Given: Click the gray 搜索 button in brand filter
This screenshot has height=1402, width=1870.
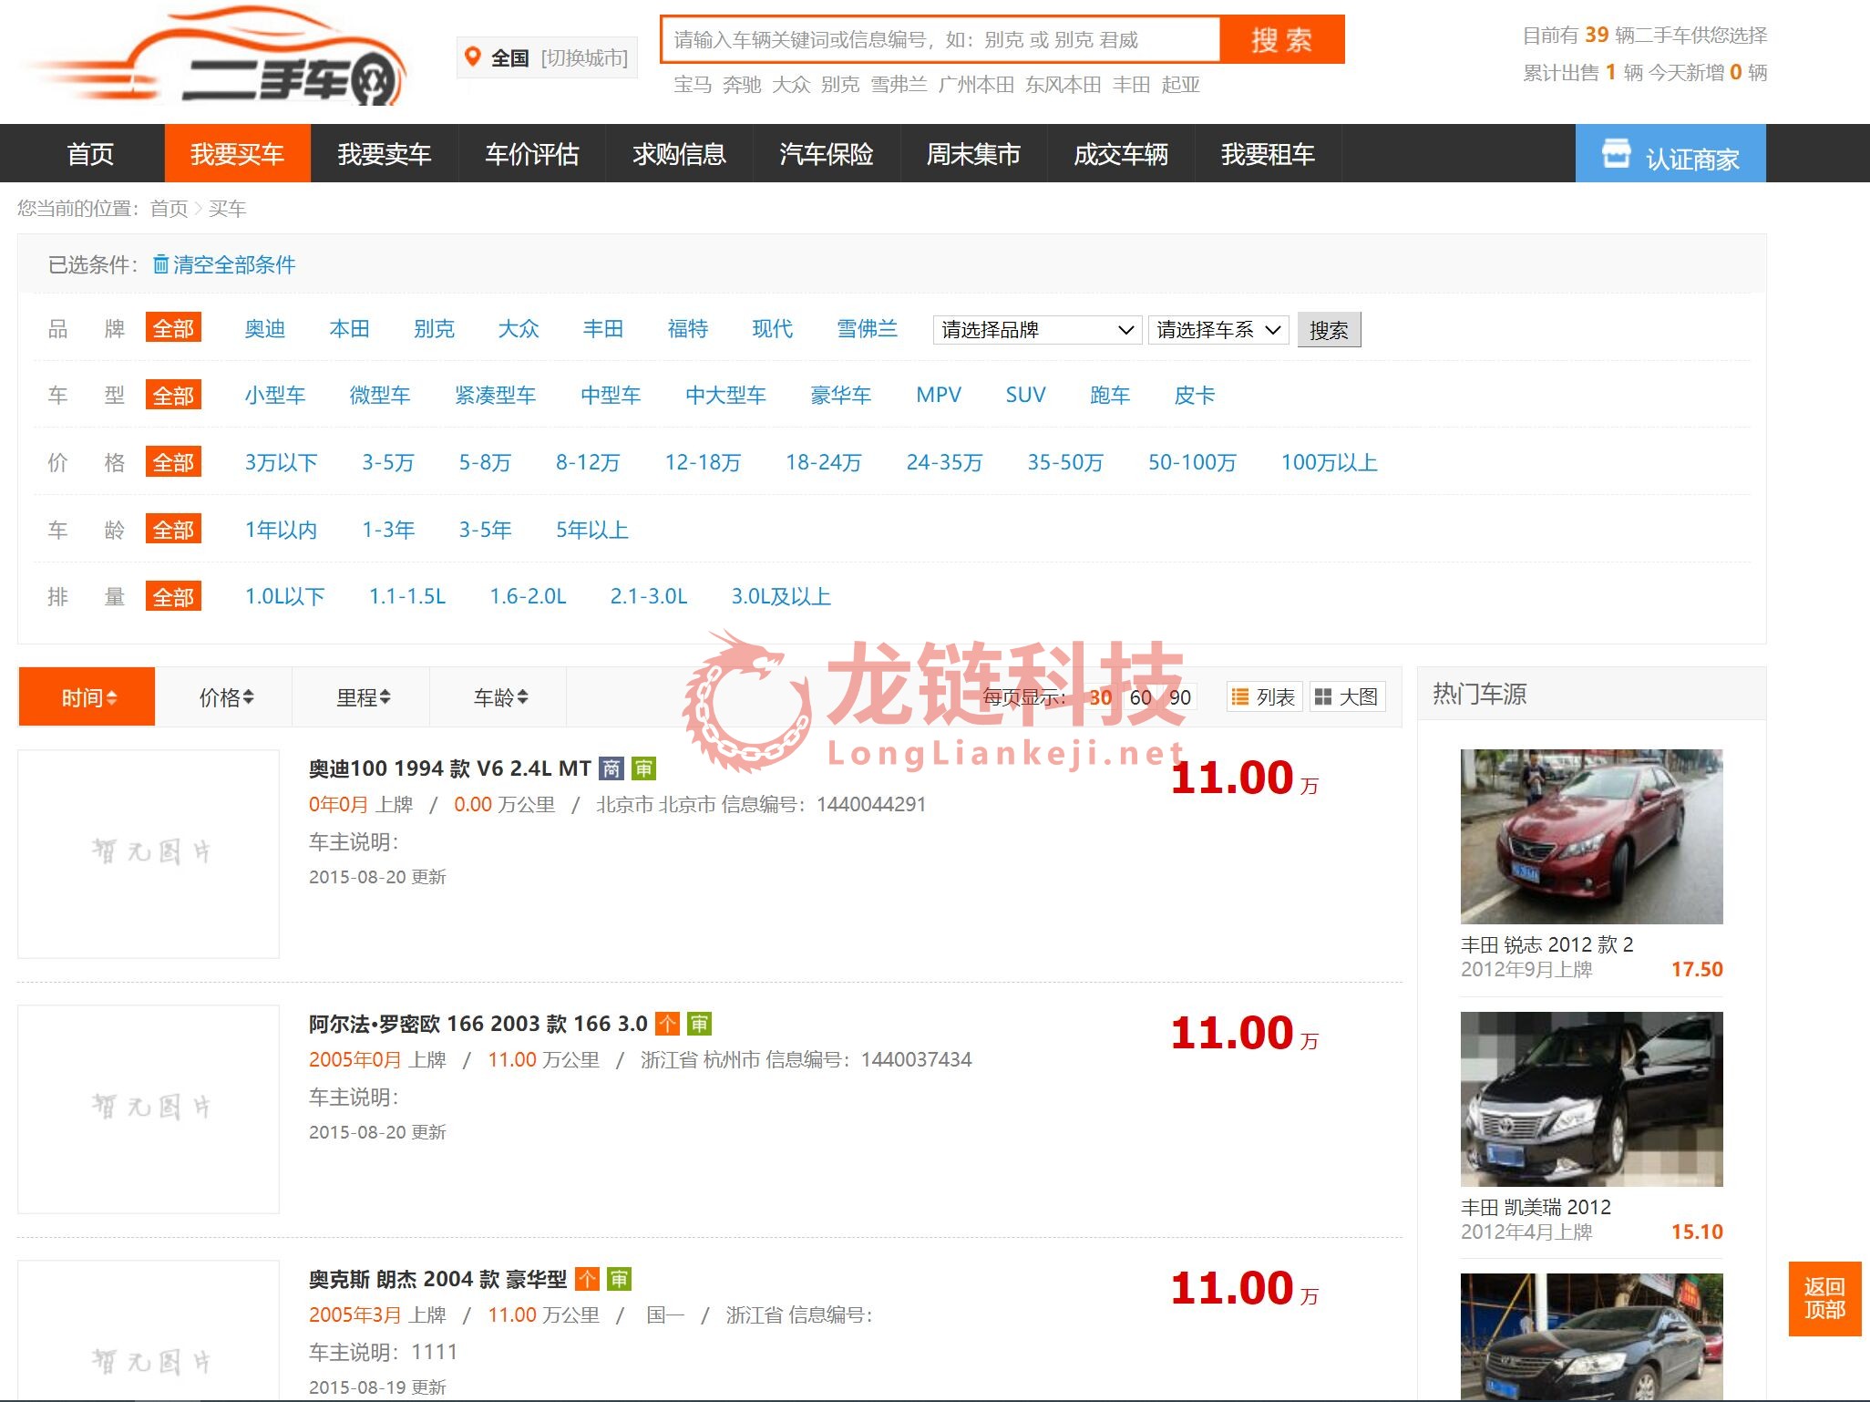Looking at the screenshot, I should point(1329,329).
